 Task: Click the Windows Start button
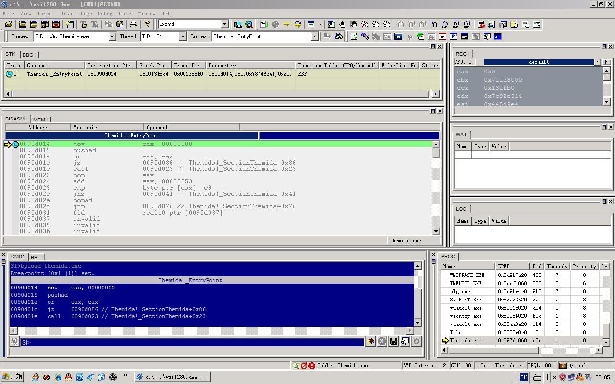click(x=12, y=377)
